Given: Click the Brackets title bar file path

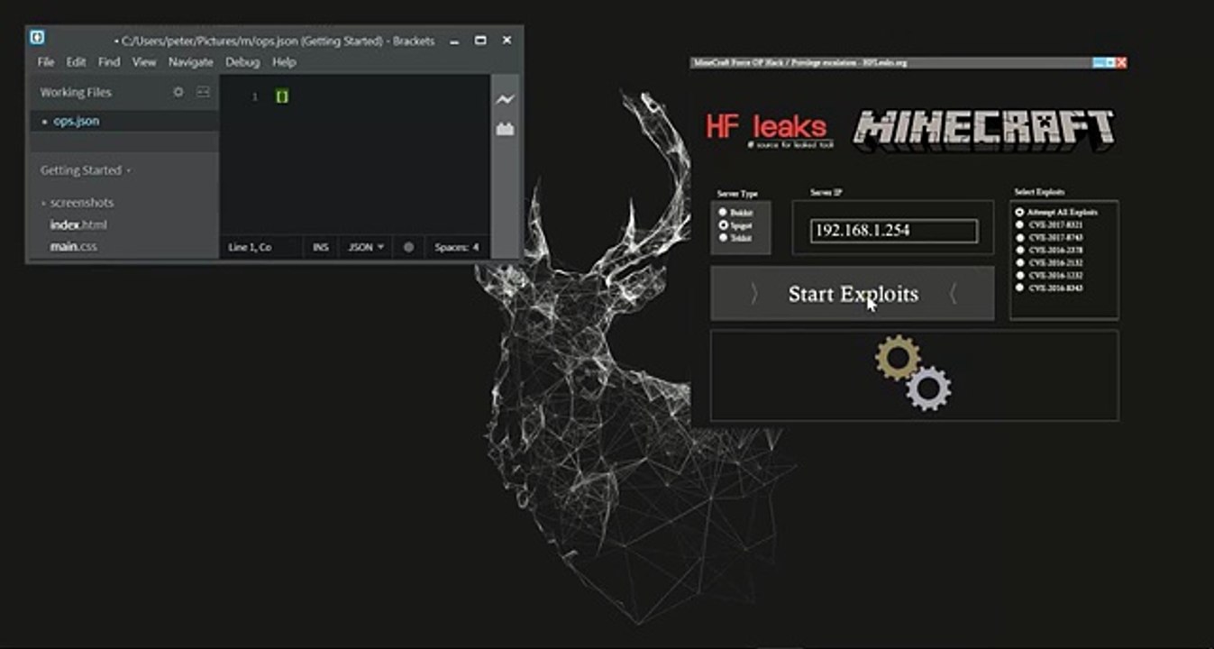Looking at the screenshot, I should pos(274,41).
